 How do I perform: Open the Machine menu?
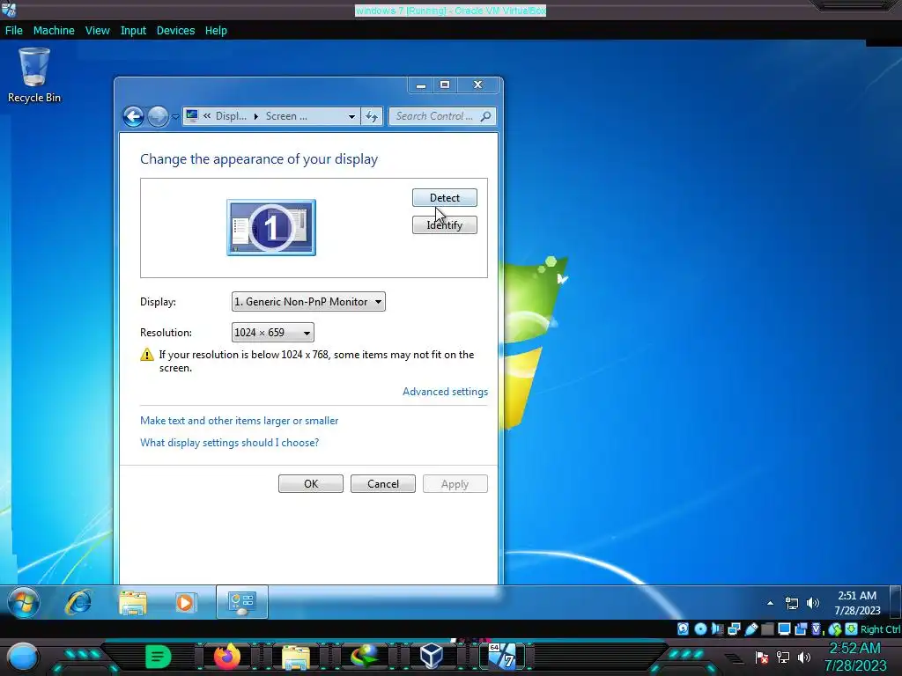[x=54, y=31]
